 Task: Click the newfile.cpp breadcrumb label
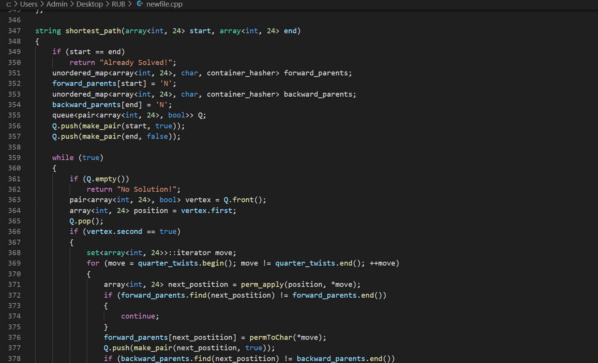(164, 4)
